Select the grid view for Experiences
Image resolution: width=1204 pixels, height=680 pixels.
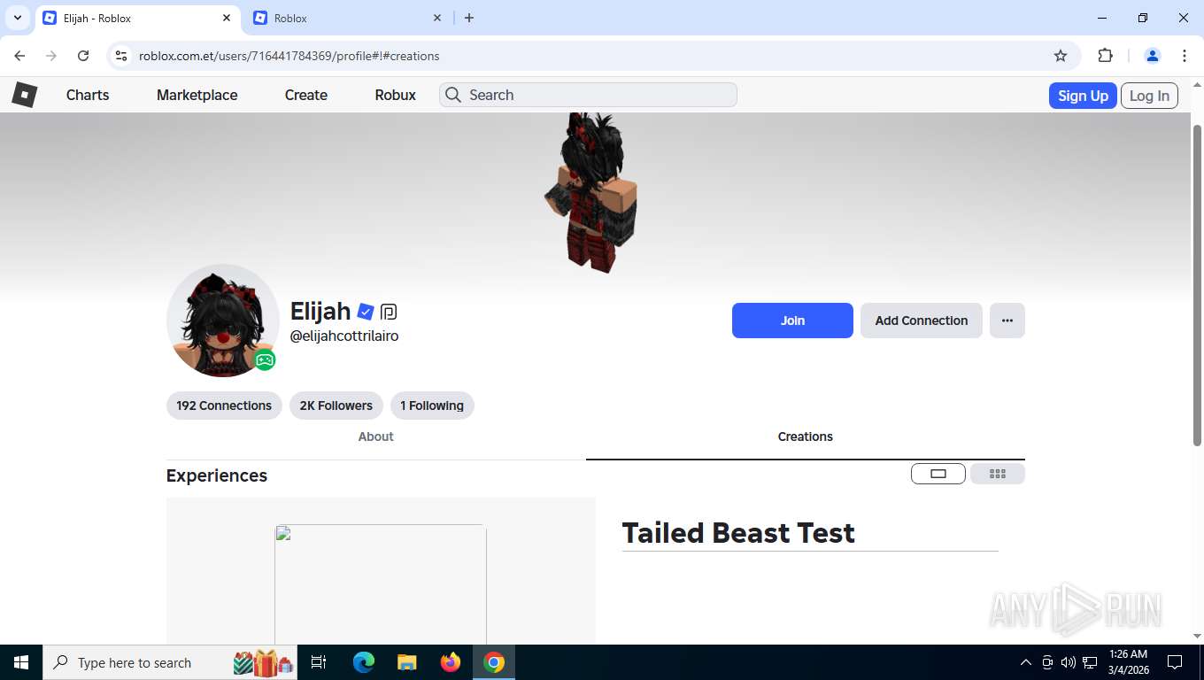998,474
